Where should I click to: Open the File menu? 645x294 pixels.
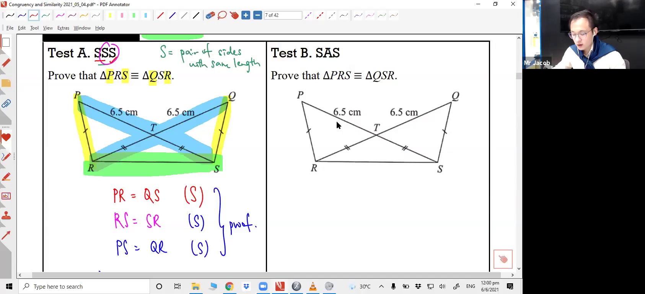coord(10,28)
